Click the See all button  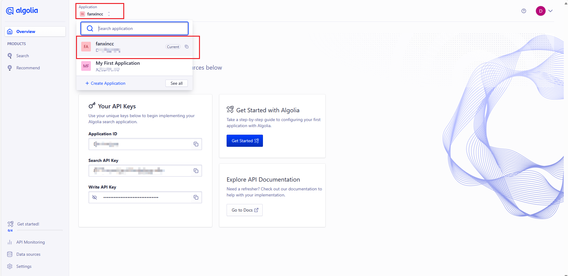(x=177, y=83)
